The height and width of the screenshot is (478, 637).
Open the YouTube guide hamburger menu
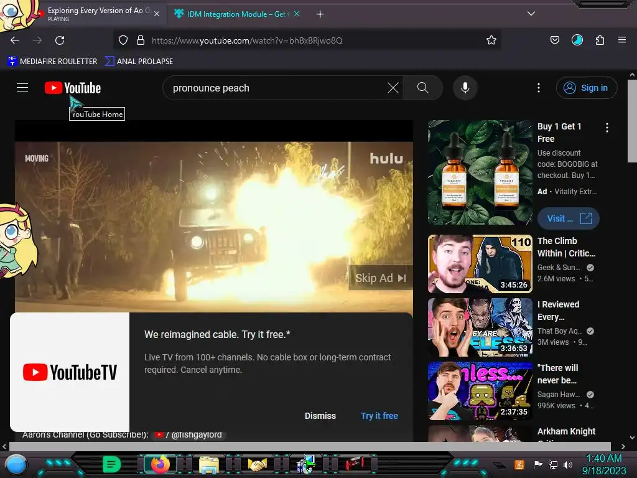pos(22,88)
